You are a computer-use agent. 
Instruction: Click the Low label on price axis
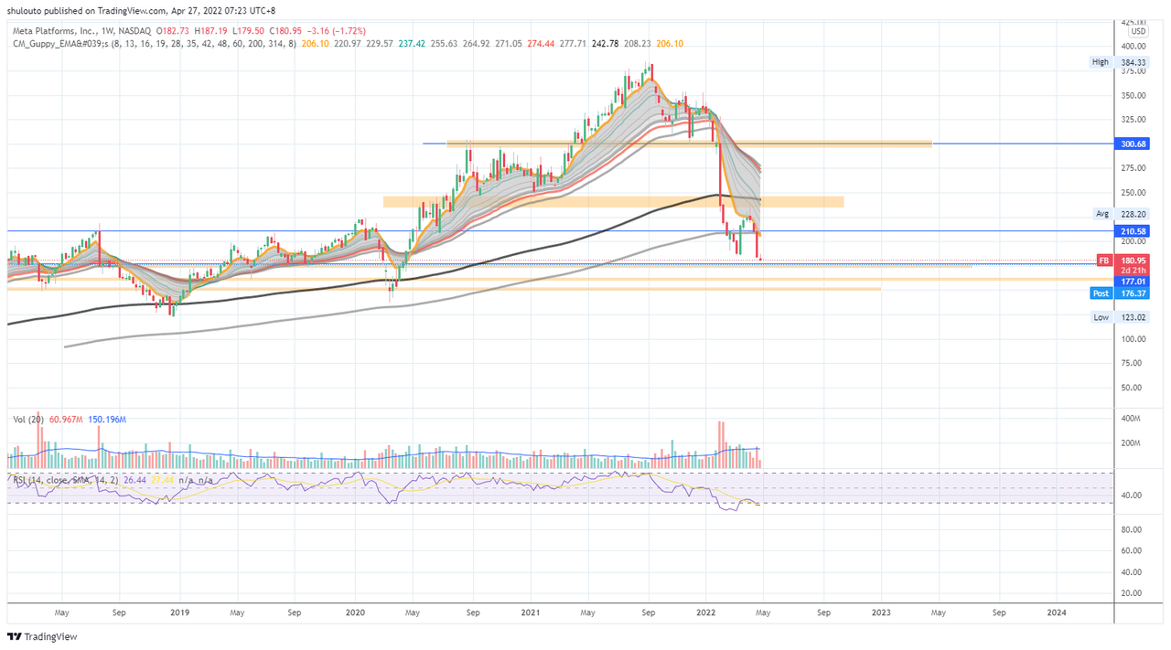1101,317
